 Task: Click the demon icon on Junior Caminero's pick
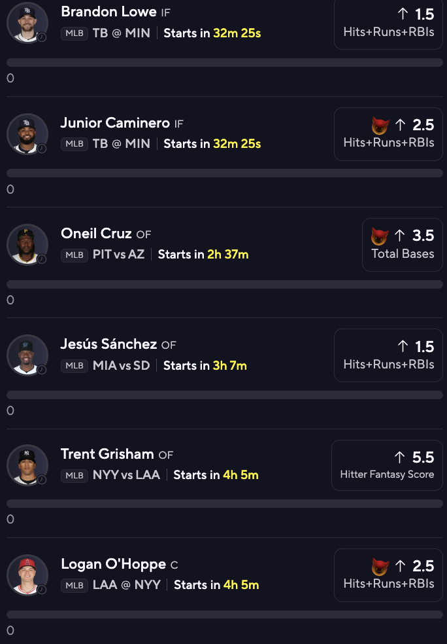pyautogui.click(x=380, y=125)
